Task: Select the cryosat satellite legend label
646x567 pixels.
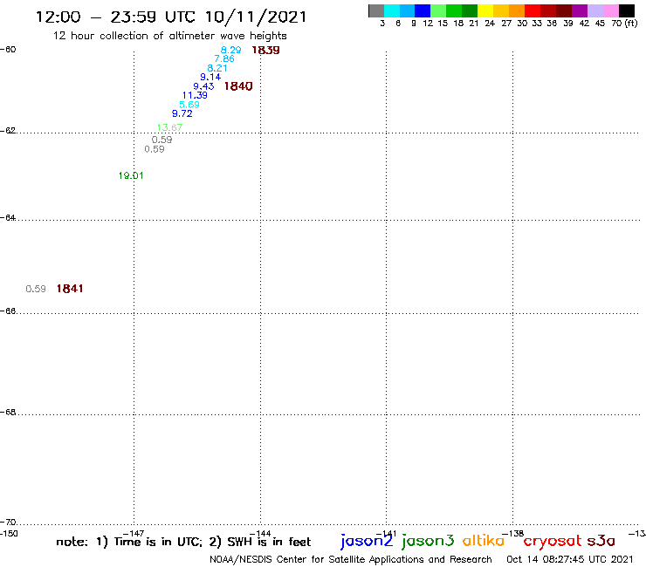Action: [x=553, y=542]
